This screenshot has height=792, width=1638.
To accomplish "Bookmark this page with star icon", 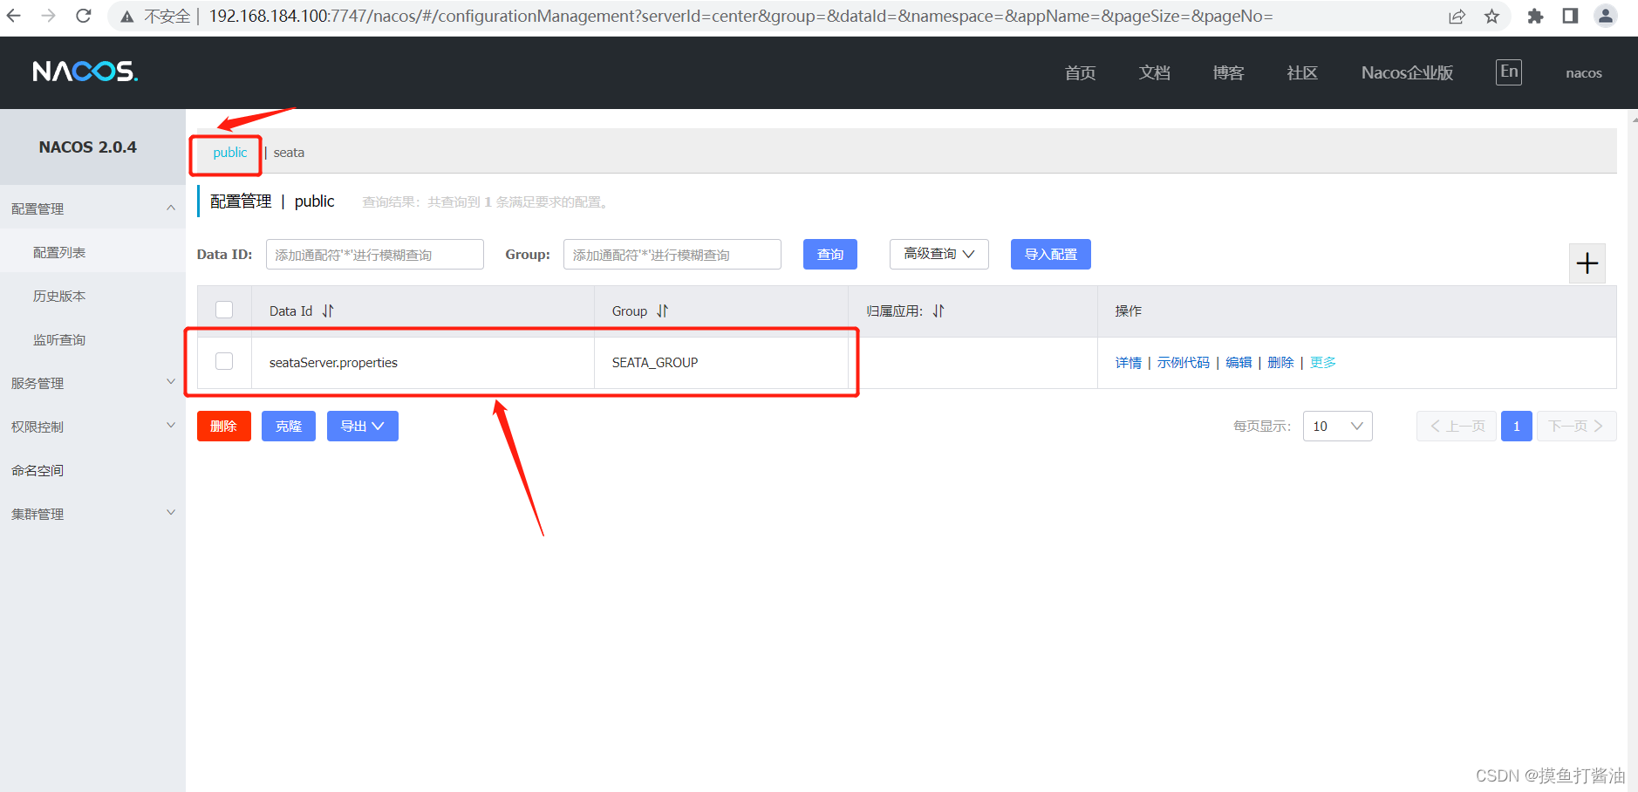I will (x=1492, y=17).
